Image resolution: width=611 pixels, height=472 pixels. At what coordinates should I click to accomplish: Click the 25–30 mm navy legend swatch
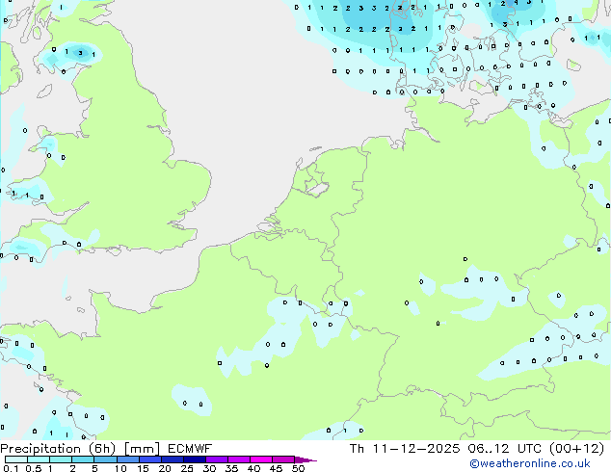click(x=195, y=459)
